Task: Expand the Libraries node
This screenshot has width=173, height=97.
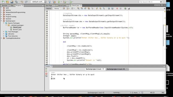Action: [x=4, y=34]
